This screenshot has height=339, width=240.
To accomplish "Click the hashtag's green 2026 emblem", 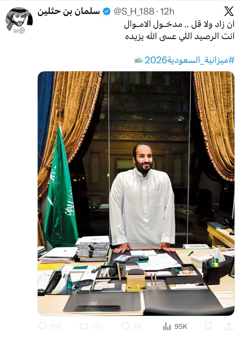I will pyautogui.click(x=139, y=60).
